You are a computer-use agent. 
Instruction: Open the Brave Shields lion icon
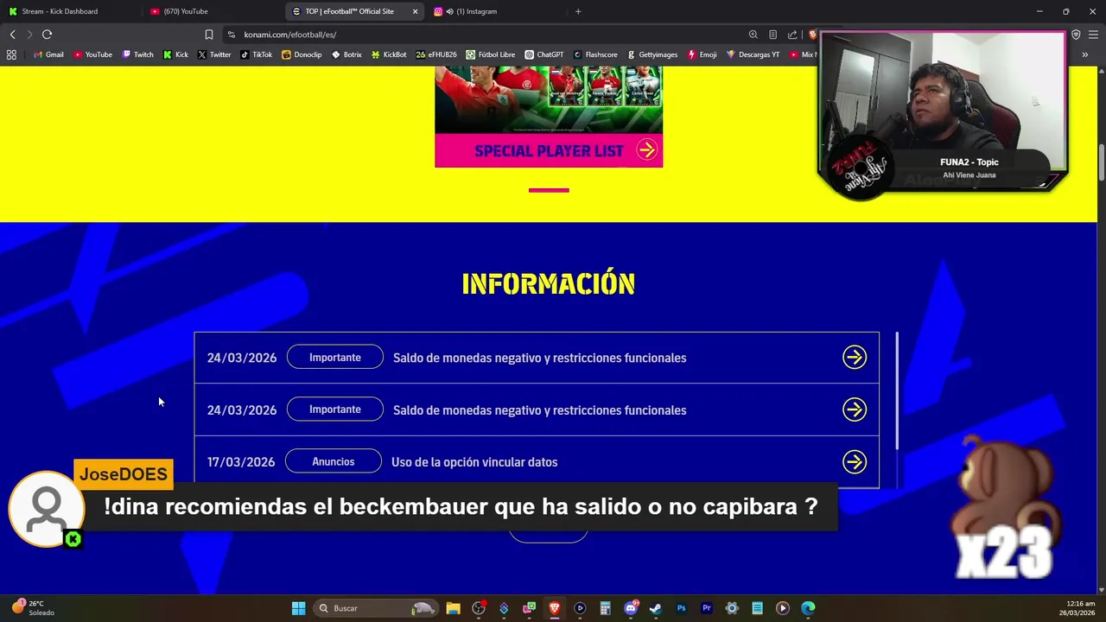pos(812,35)
